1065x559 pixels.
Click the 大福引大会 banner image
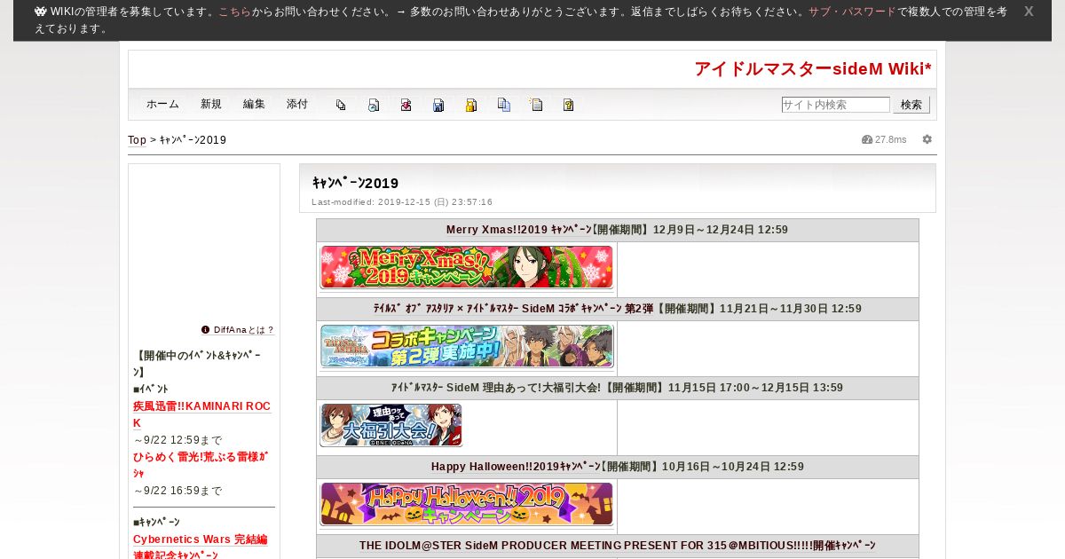391,425
